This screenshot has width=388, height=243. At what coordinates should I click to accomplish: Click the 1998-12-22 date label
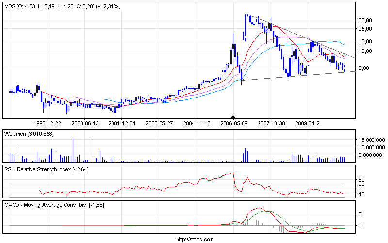(47, 123)
